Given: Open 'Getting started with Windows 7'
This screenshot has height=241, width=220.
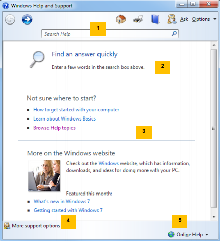Looking at the screenshot, I should point(68,210).
